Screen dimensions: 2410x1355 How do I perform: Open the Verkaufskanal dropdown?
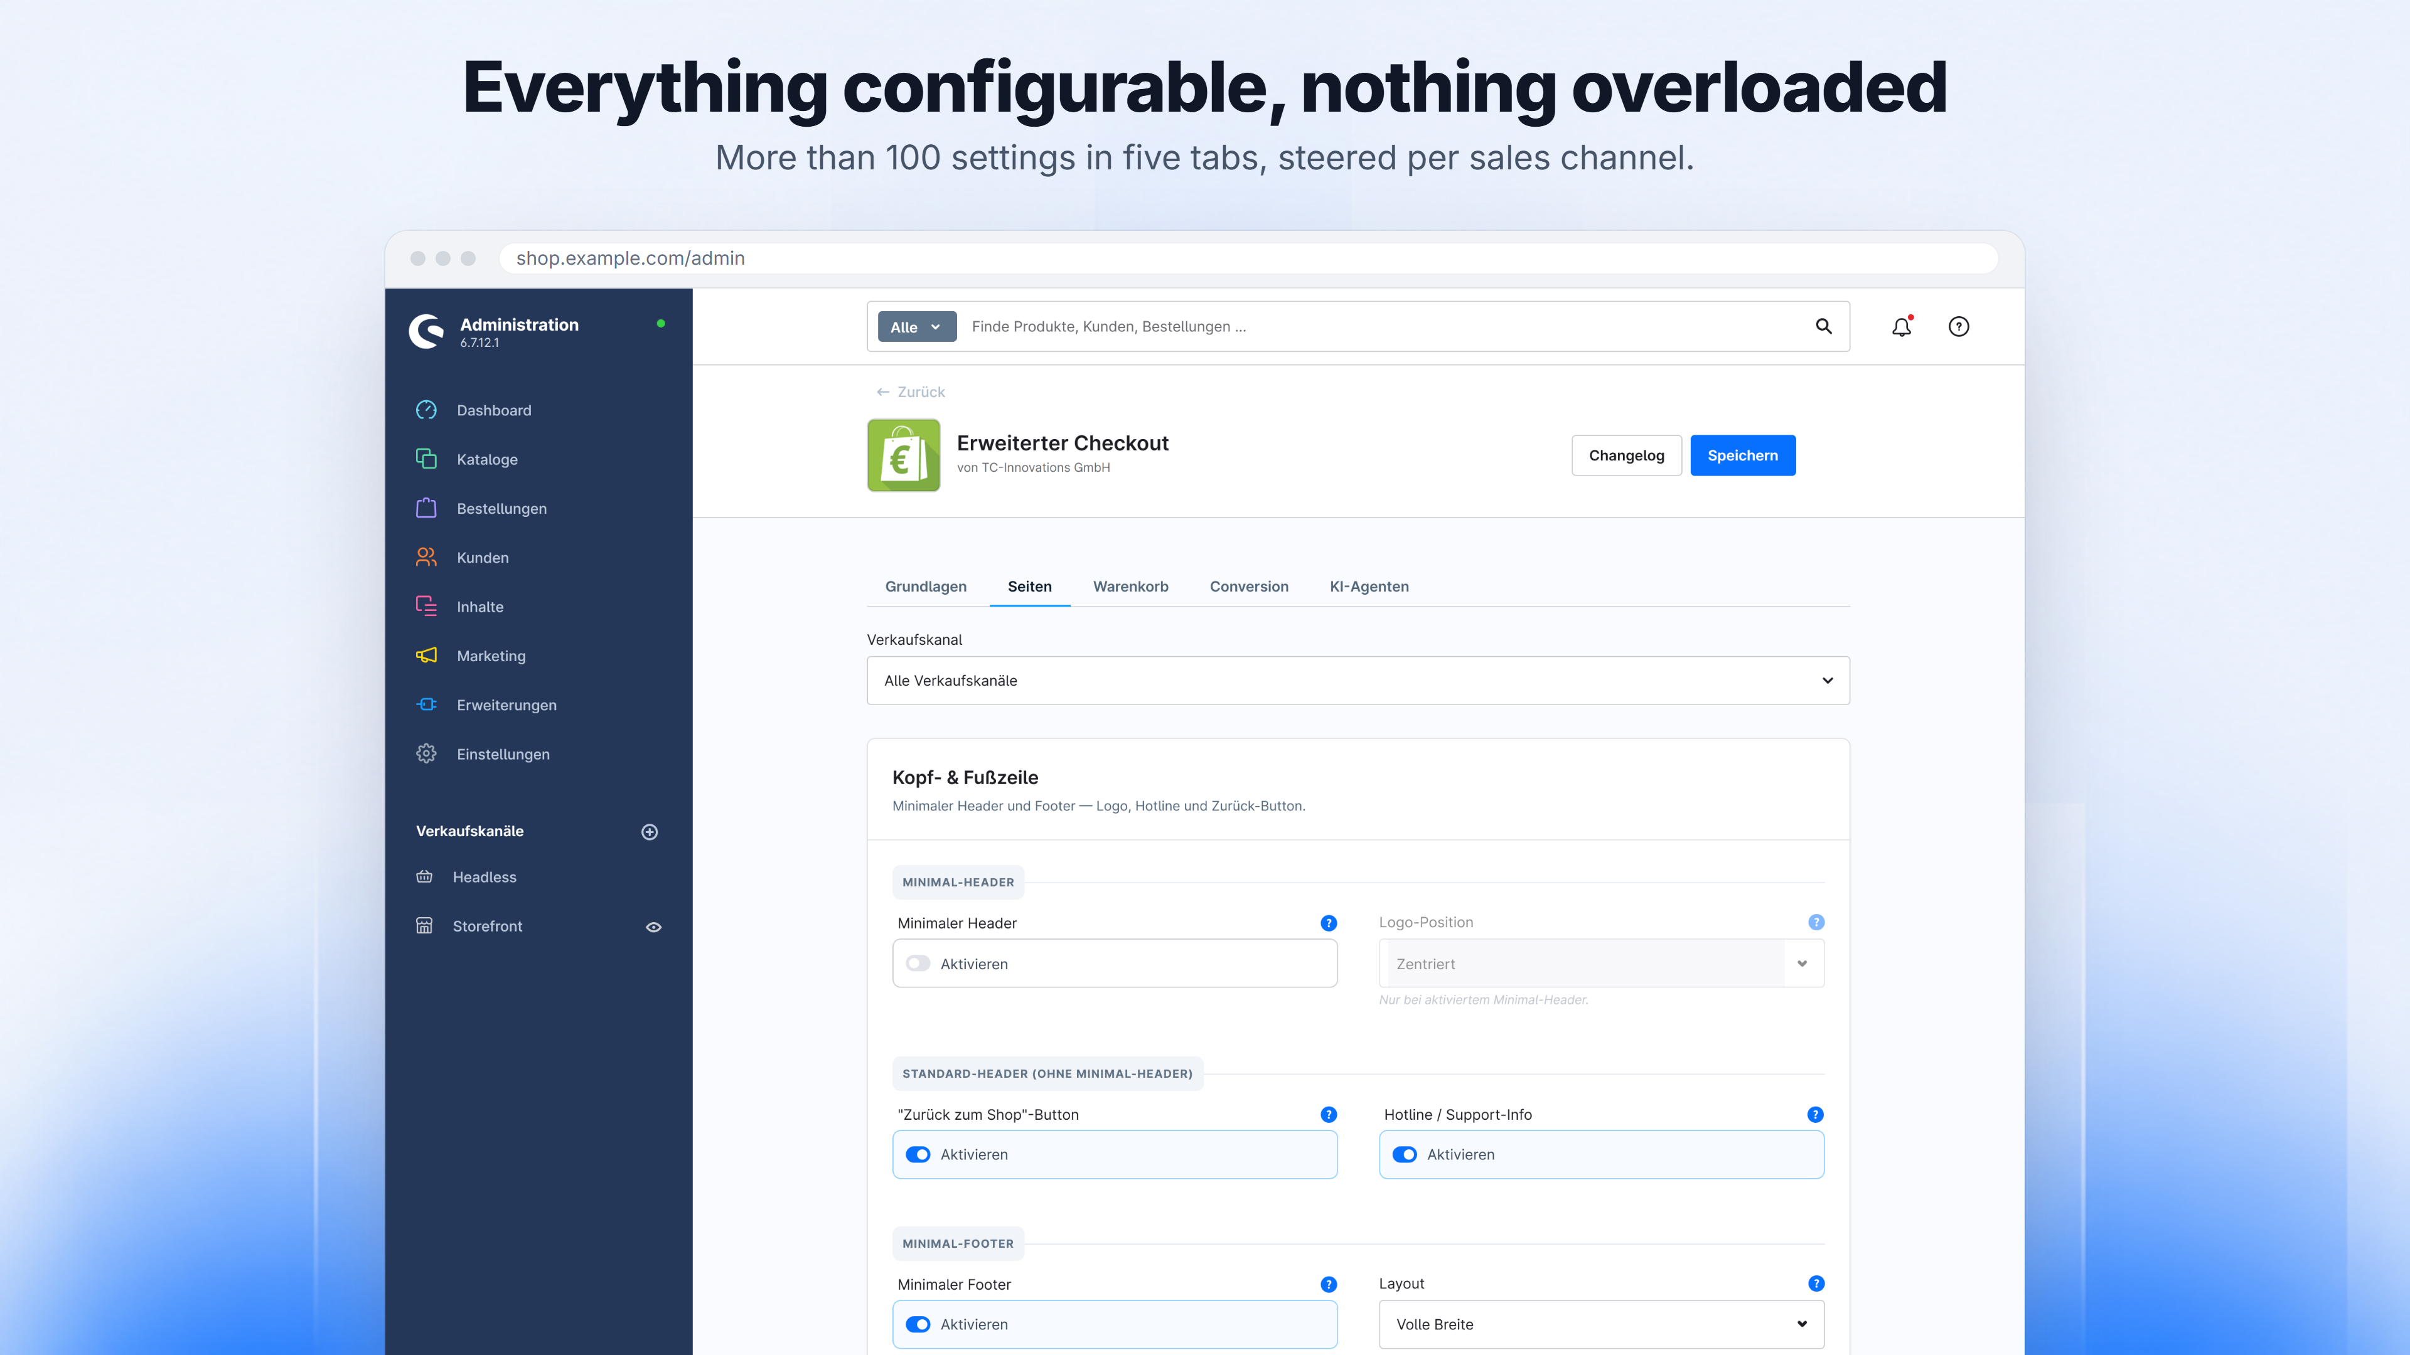(1358, 681)
